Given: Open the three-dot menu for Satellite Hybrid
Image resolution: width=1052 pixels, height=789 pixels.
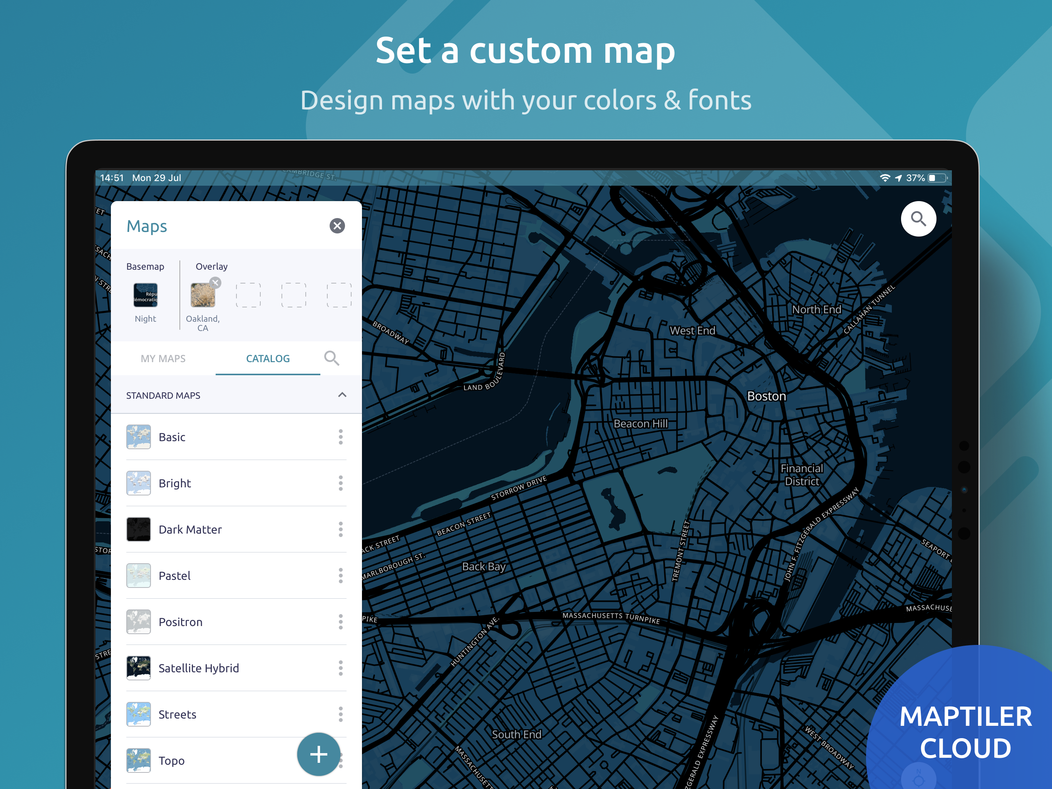Looking at the screenshot, I should point(340,668).
